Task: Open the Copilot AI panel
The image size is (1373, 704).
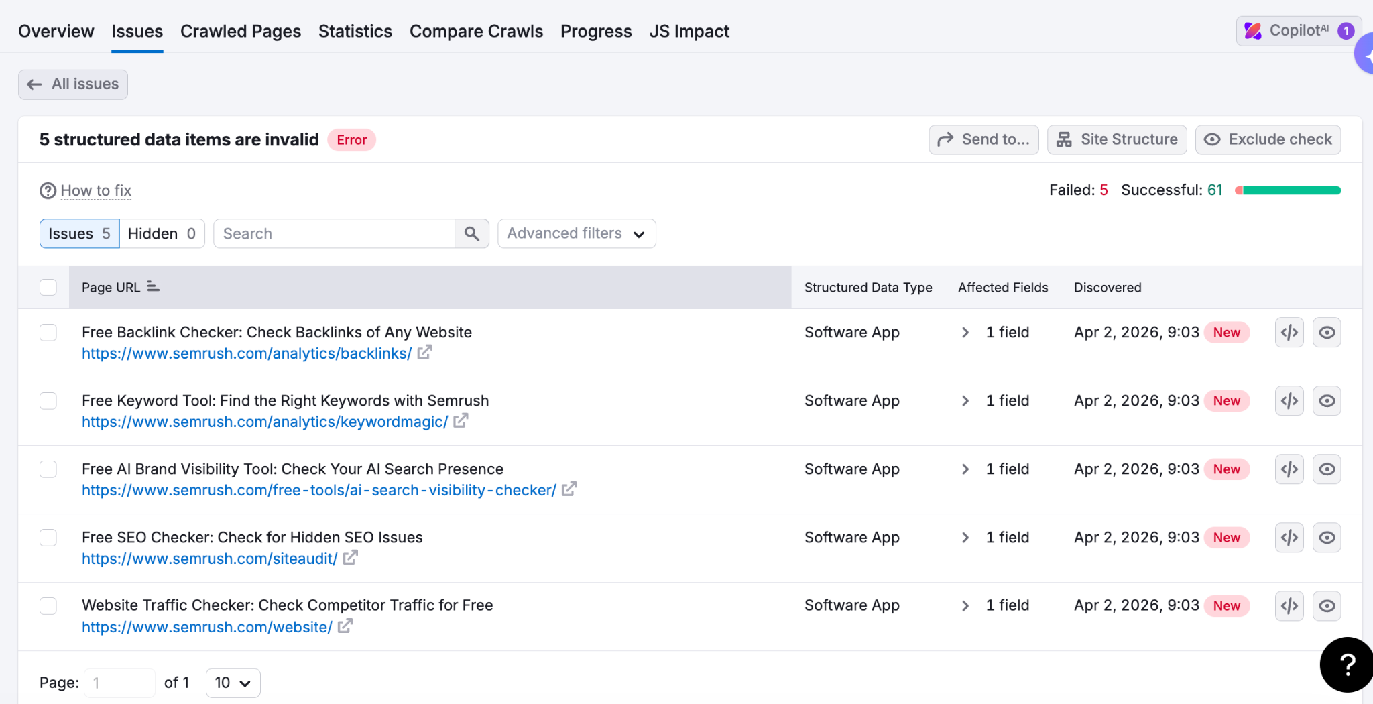Action: (x=1299, y=31)
